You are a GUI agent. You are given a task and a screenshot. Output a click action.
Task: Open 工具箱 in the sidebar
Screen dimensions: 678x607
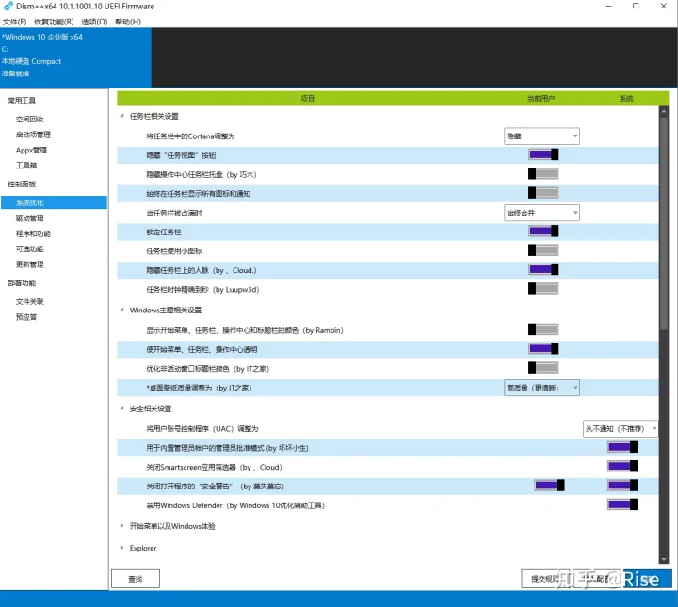click(26, 166)
